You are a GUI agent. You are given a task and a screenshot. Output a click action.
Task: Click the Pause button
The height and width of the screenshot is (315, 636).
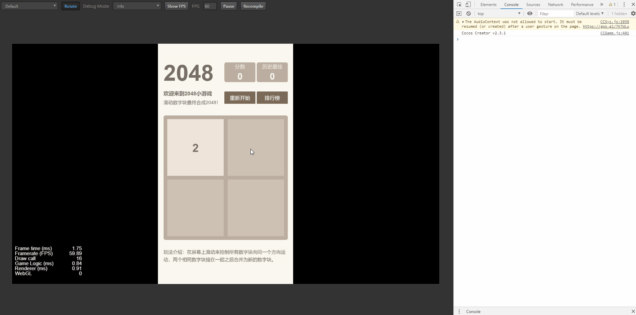(x=229, y=6)
